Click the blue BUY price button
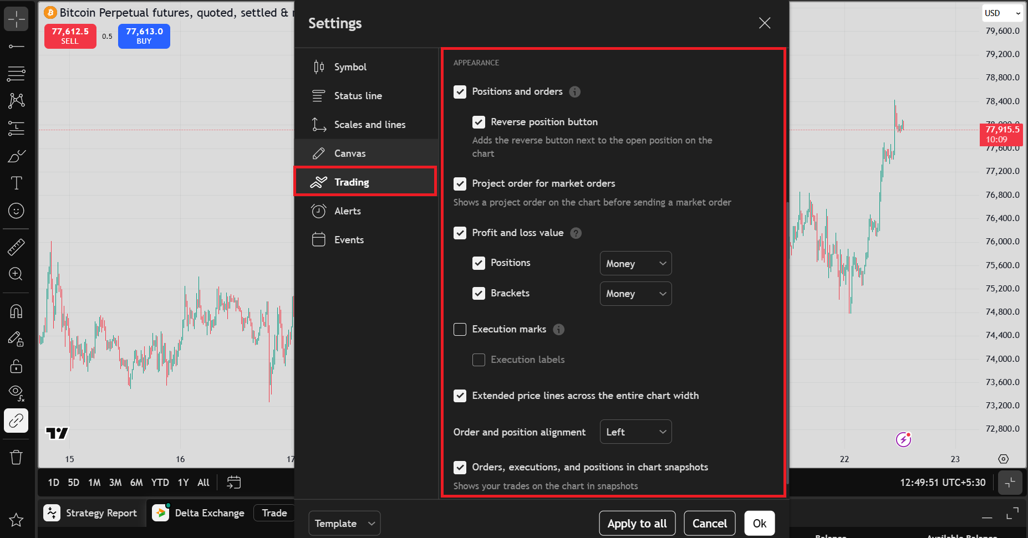This screenshot has width=1028, height=538. click(x=144, y=36)
